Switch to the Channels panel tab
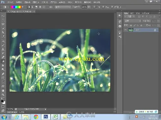Image resolution: width=161 pixels, height=120 pixels. coord(132,13)
